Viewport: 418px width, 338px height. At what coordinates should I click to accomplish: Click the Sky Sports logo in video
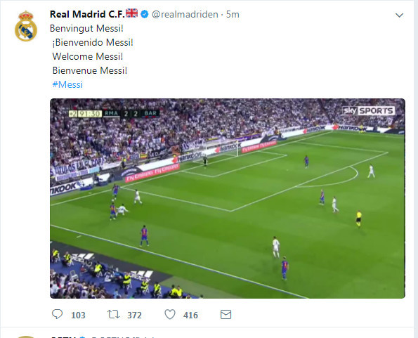coord(368,110)
